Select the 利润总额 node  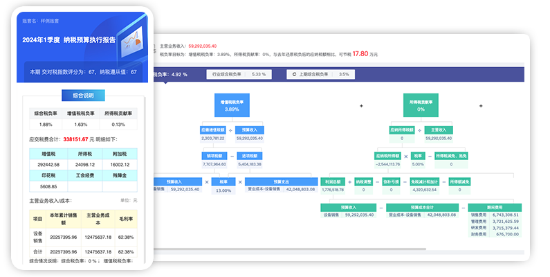(333, 182)
